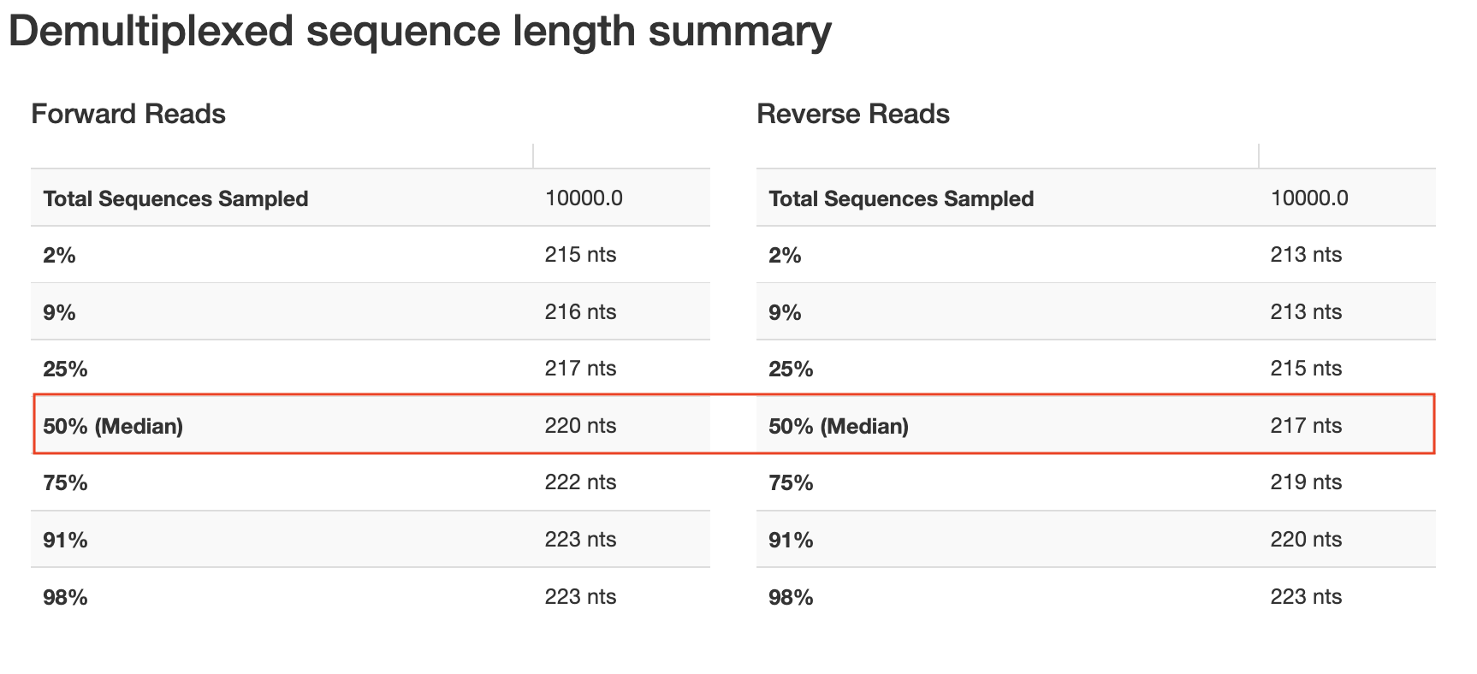Click the Reverse Reads heading

point(853,114)
